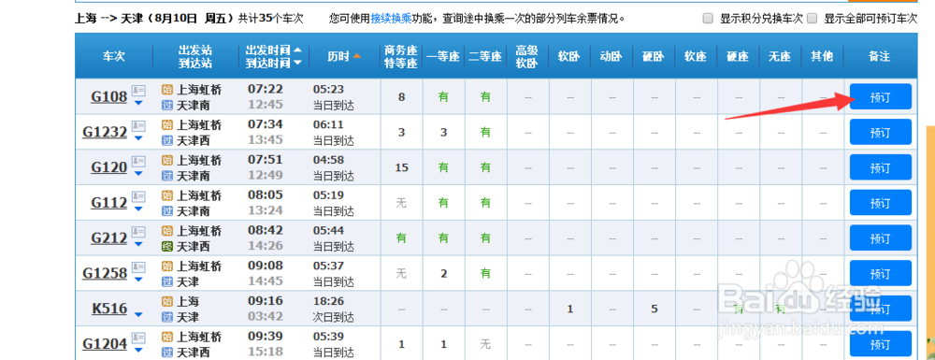Expand stop details arrow under G120
This screenshot has height=360, width=935.
click(x=138, y=173)
